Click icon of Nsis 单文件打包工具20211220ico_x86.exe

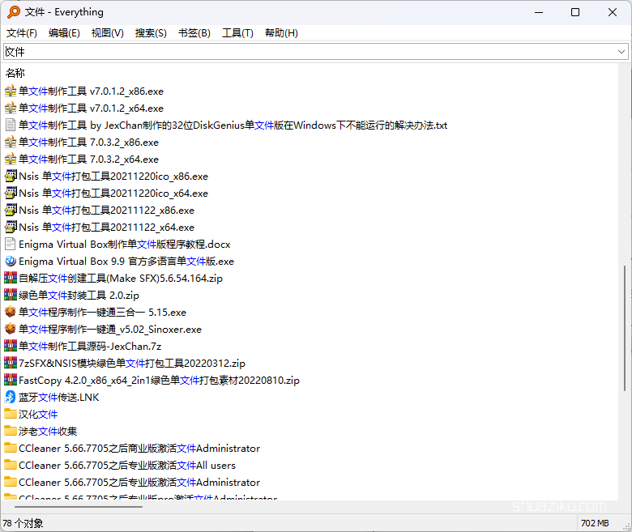click(11, 177)
